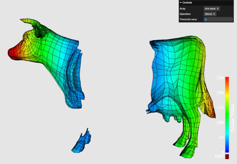Open the Array dropdown showing sine wave
Viewport: 237px width, 164px height.
[211, 9]
